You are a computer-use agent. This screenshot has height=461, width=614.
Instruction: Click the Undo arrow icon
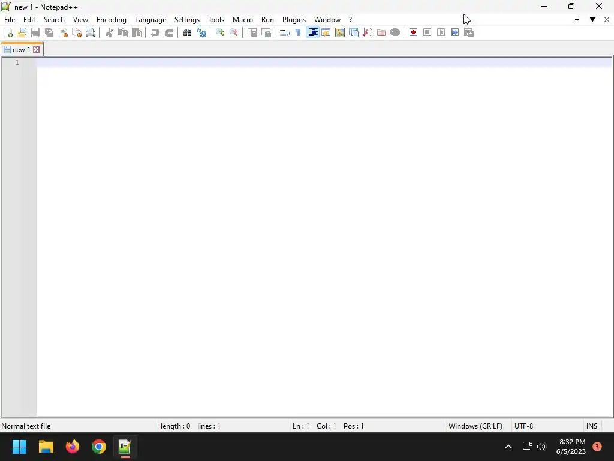[x=155, y=32]
